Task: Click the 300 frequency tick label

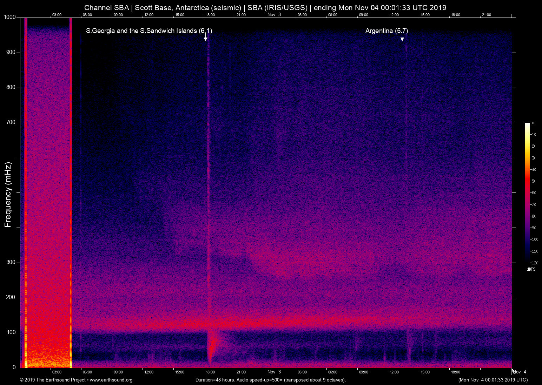Action: tap(11, 262)
